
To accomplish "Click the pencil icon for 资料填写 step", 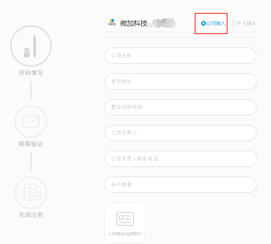I will 31,46.
